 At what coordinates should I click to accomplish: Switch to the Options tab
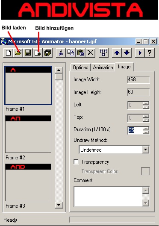[80, 68]
